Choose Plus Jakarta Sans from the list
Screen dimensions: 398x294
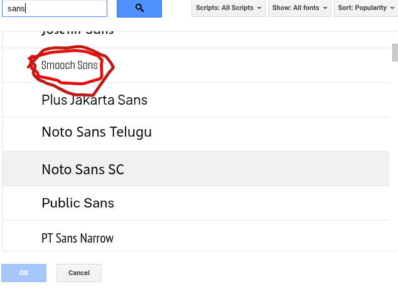tap(94, 100)
